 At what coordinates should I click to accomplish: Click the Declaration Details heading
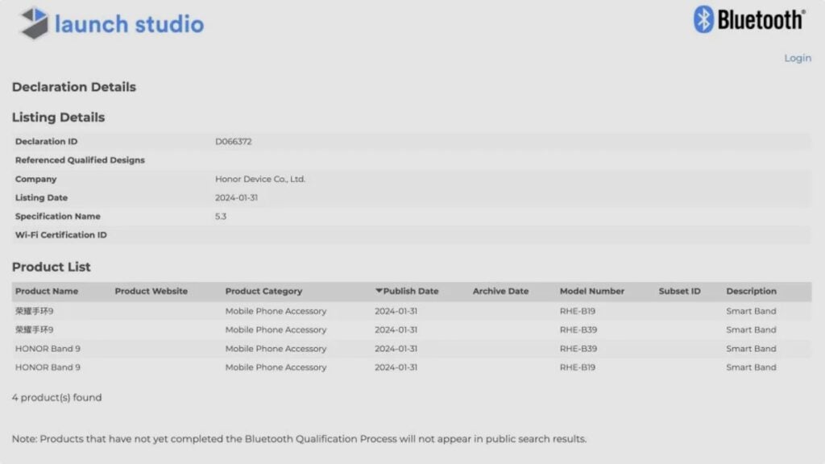point(73,87)
